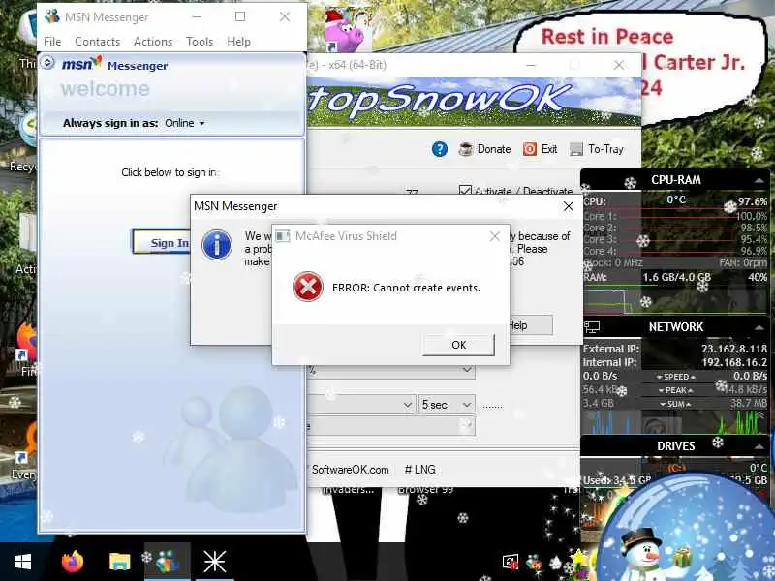Click the red error icon in McAfee dialog

point(308,287)
